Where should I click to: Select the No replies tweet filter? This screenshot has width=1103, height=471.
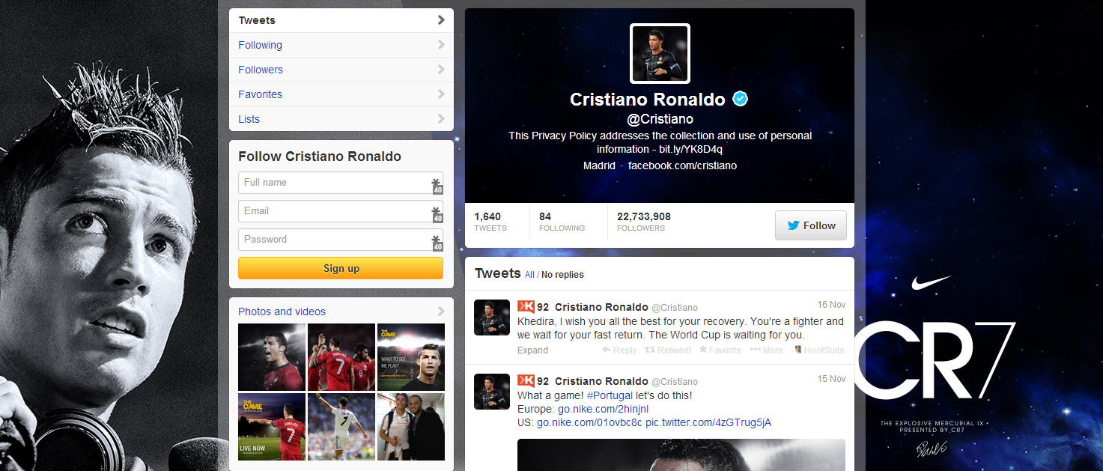(562, 275)
